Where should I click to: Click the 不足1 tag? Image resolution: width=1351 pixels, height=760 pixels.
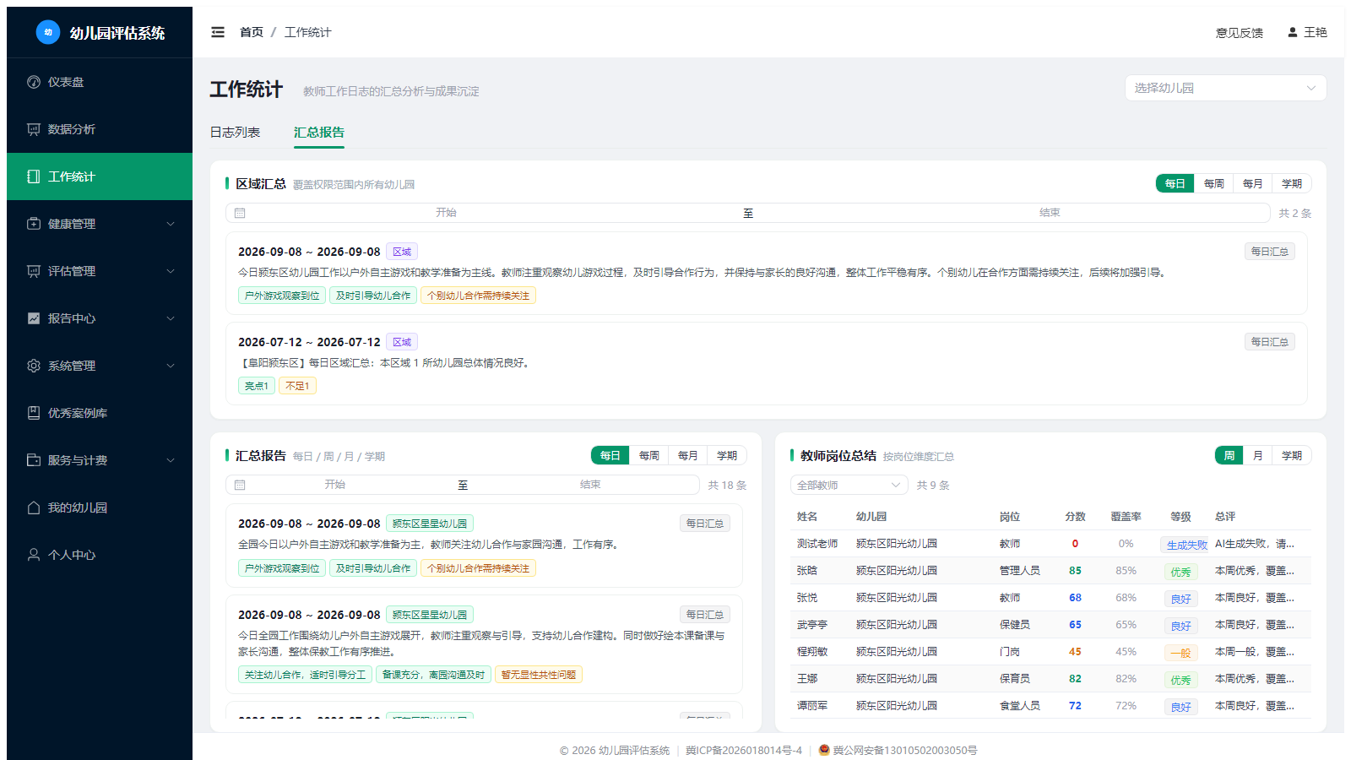[297, 386]
